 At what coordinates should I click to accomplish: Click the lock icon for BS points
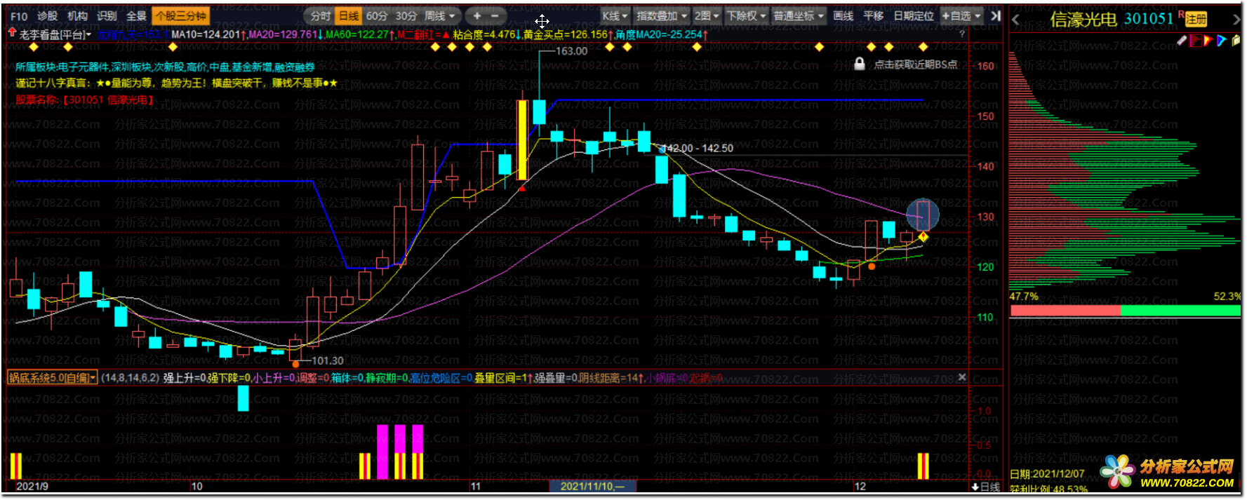[859, 64]
